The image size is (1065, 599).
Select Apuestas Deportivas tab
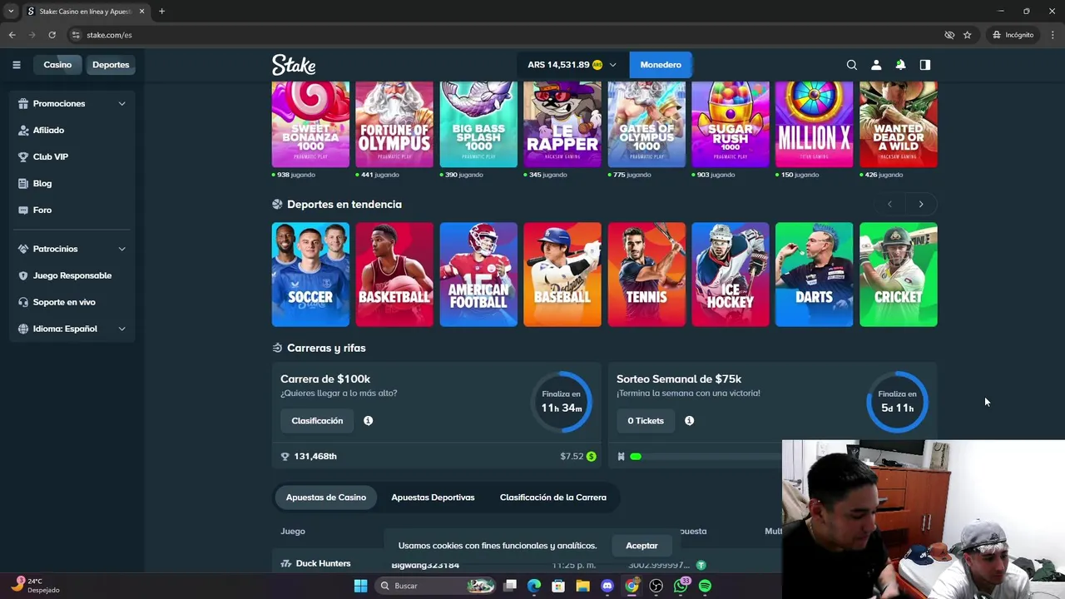tap(433, 498)
